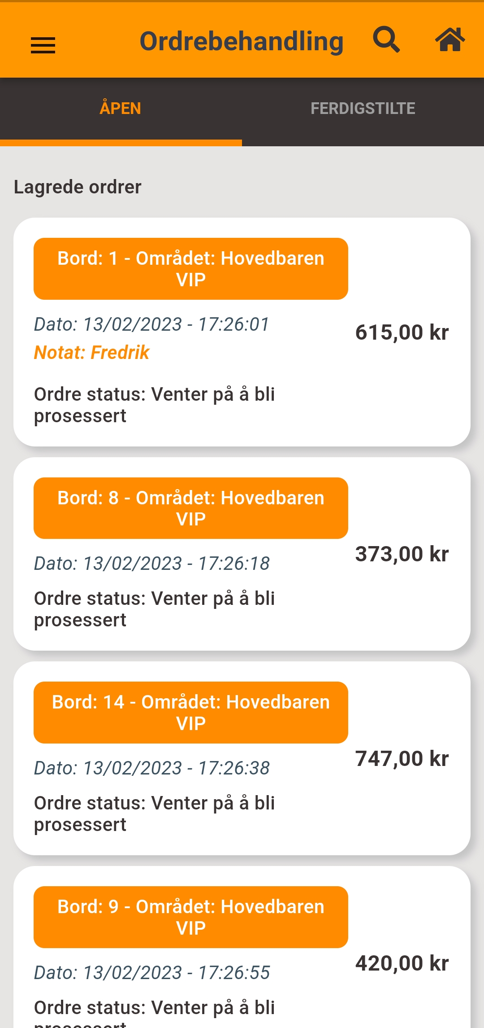Tap the Lagrede ordrer heading
Image resolution: width=484 pixels, height=1028 pixels.
[78, 187]
